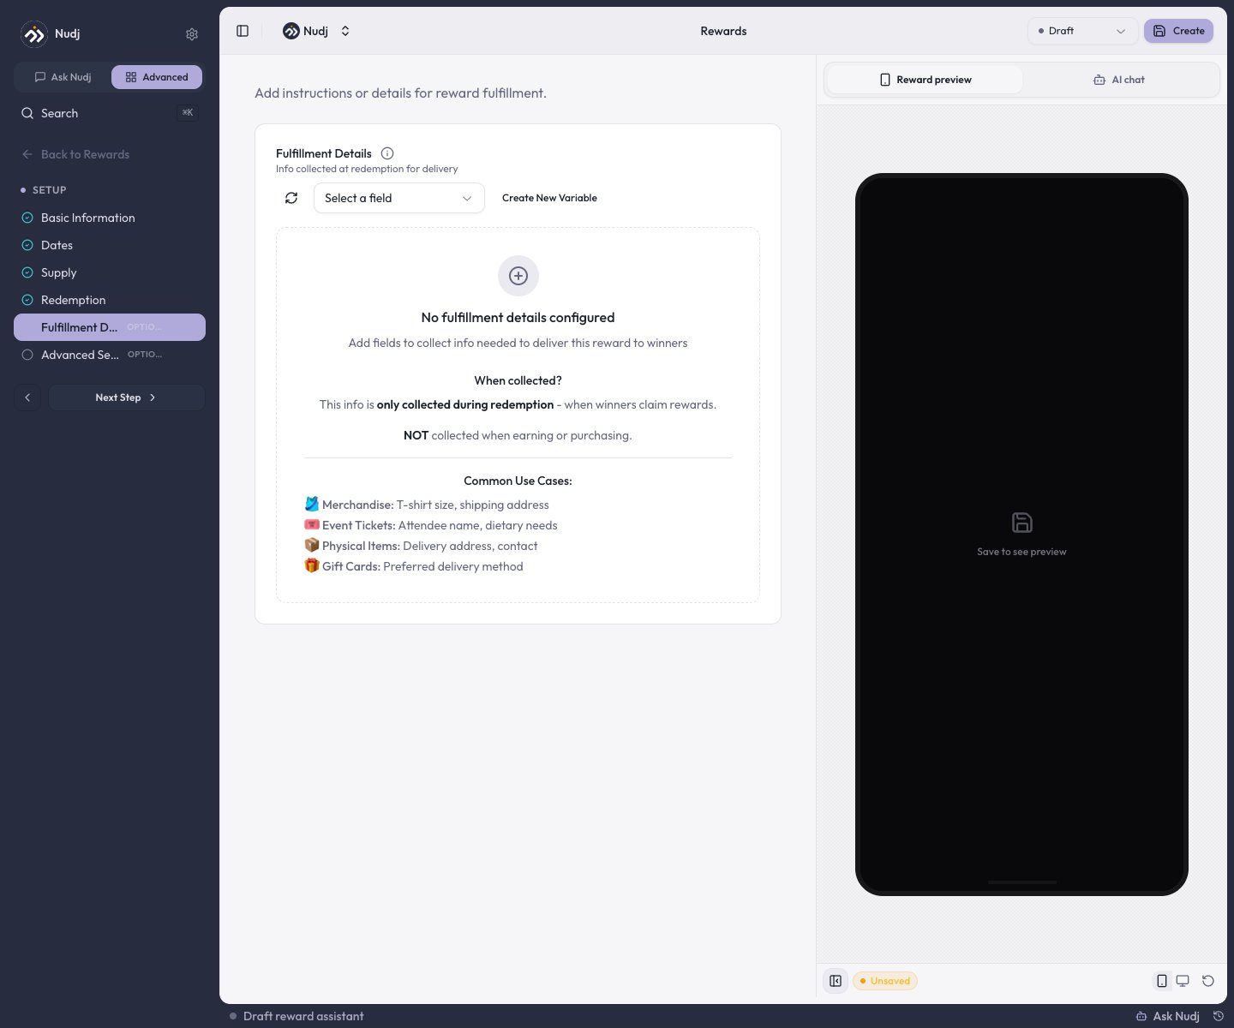Click info icon next to Fulfillment Details

[387, 153]
